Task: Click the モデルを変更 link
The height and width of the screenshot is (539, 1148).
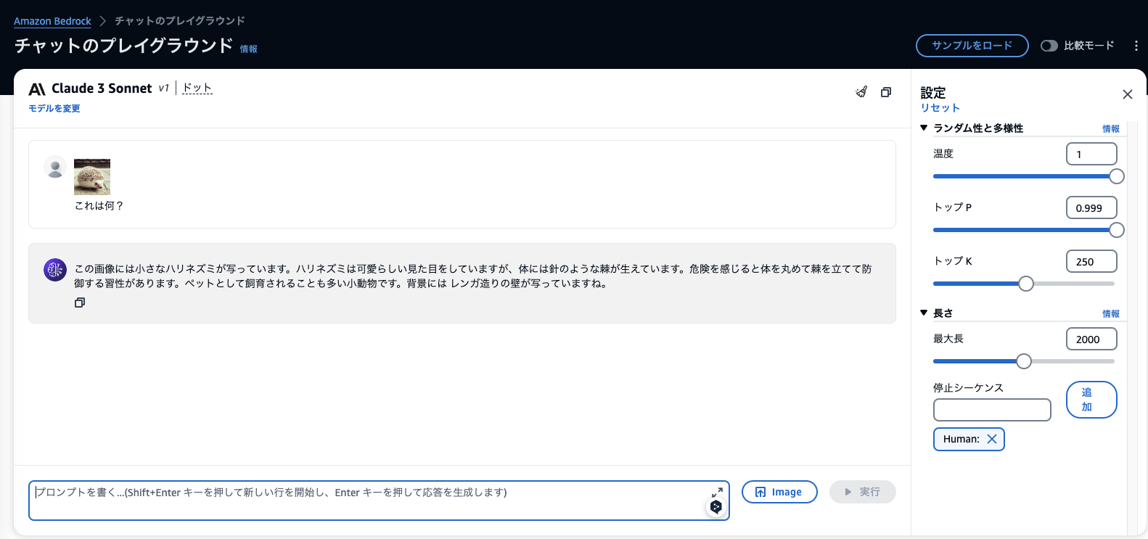Action: (x=54, y=108)
